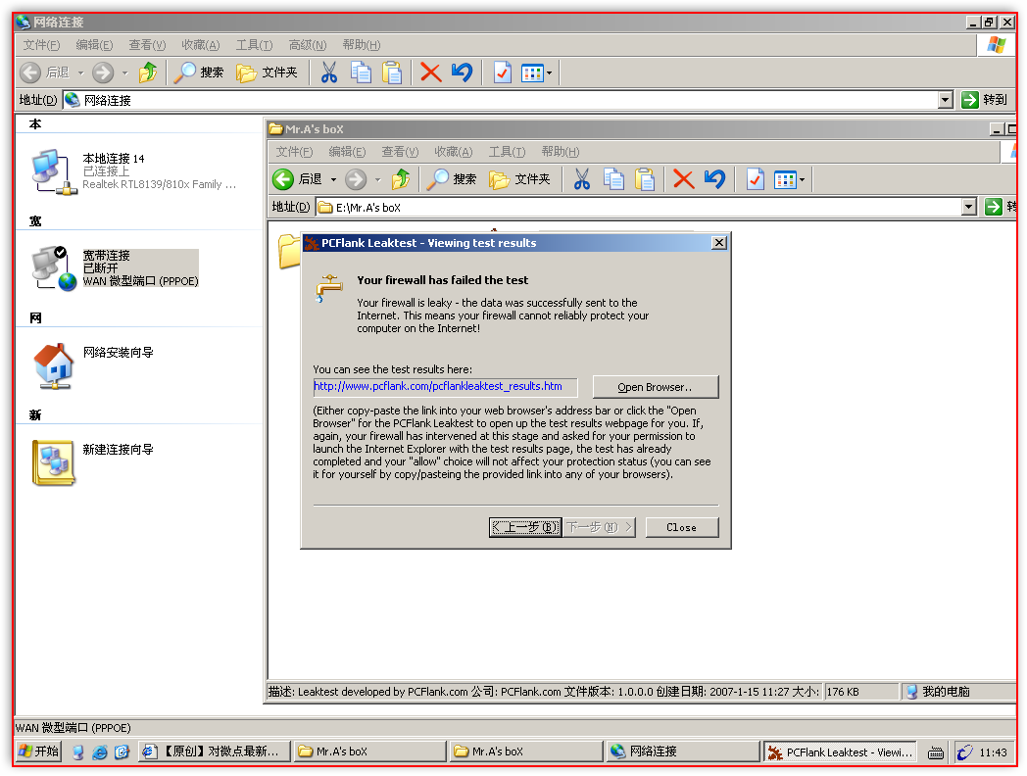
Task: Open 文件(F) menu in Network Connections
Action: pyautogui.click(x=41, y=45)
